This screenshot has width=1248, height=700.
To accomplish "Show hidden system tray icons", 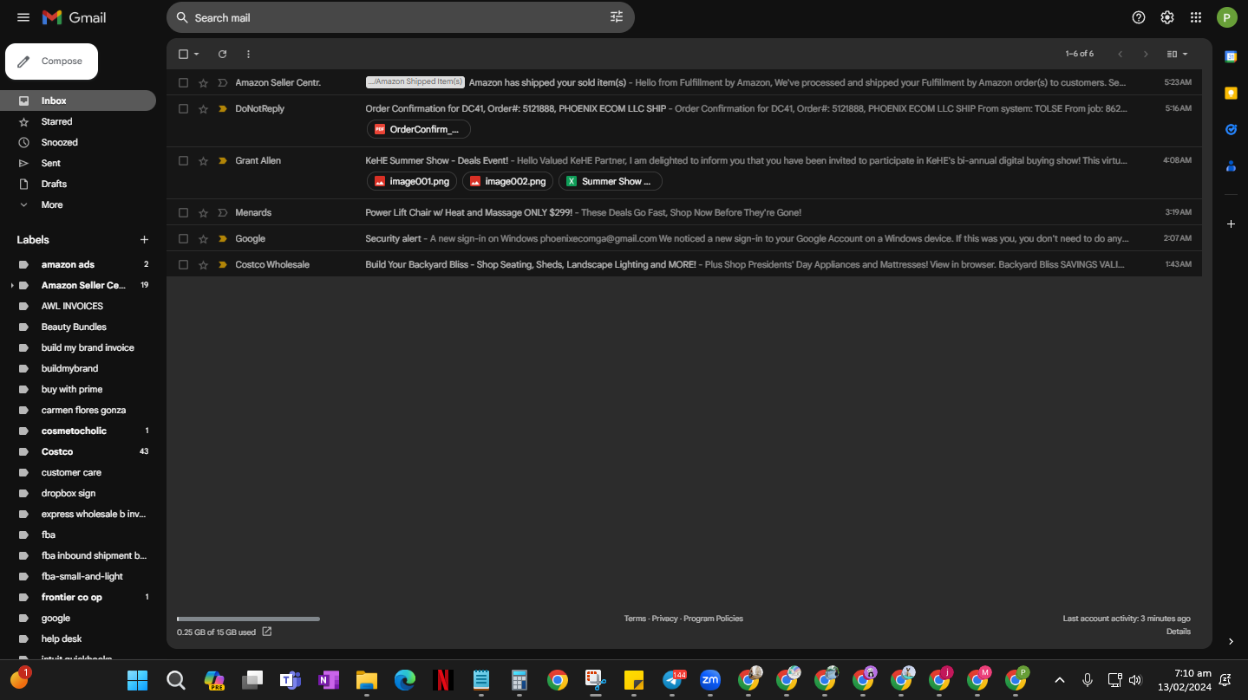I will click(x=1059, y=680).
